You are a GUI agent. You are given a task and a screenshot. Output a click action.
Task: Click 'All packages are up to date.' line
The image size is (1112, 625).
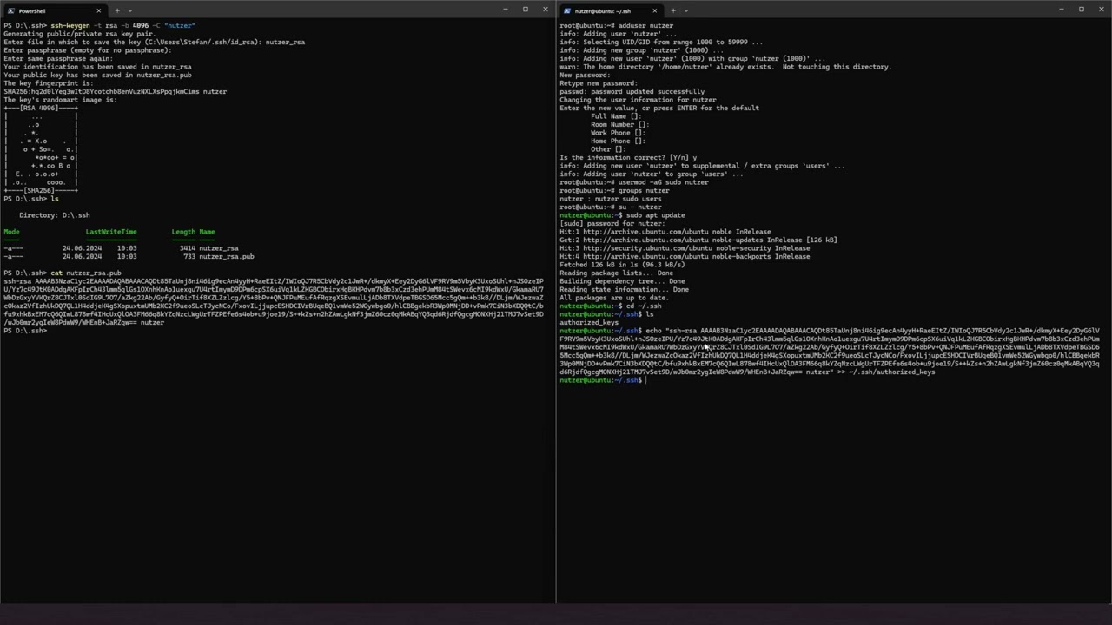point(613,298)
